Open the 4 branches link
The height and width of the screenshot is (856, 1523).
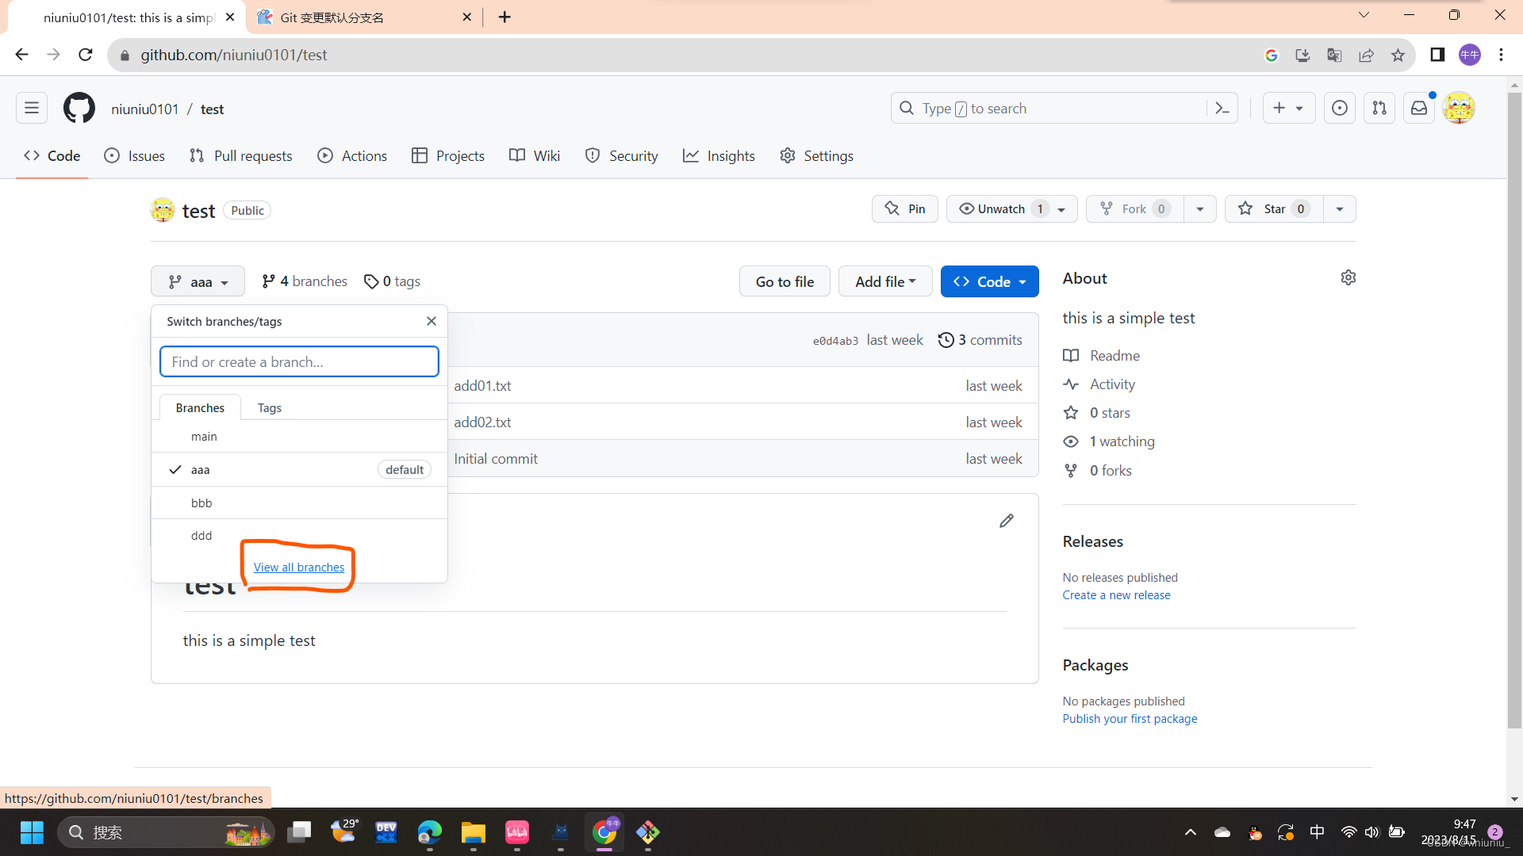click(305, 281)
